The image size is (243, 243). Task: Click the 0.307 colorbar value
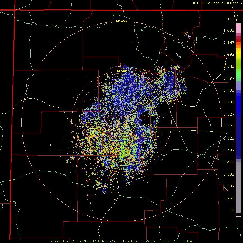pyautogui.click(x=229, y=186)
